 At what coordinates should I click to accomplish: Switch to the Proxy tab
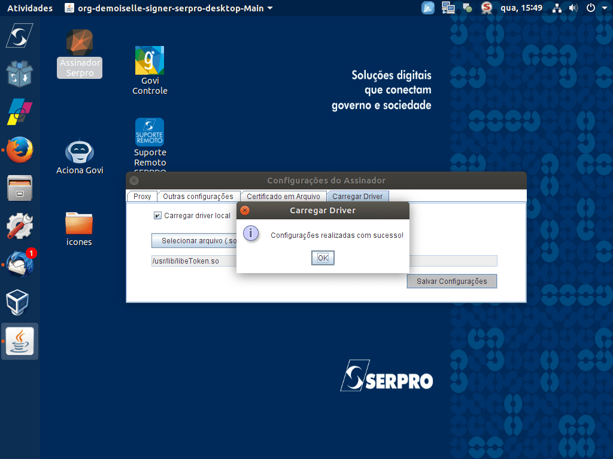pos(142,196)
